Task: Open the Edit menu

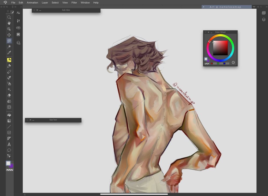Action: [x=21, y=3]
